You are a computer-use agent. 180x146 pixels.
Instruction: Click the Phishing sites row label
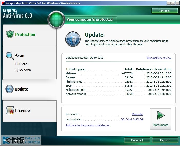pyautogui.click(x=74, y=82)
